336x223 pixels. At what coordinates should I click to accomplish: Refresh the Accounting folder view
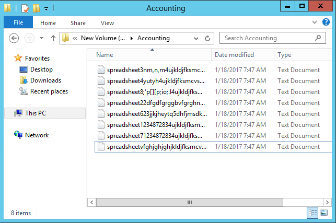pos(207,38)
